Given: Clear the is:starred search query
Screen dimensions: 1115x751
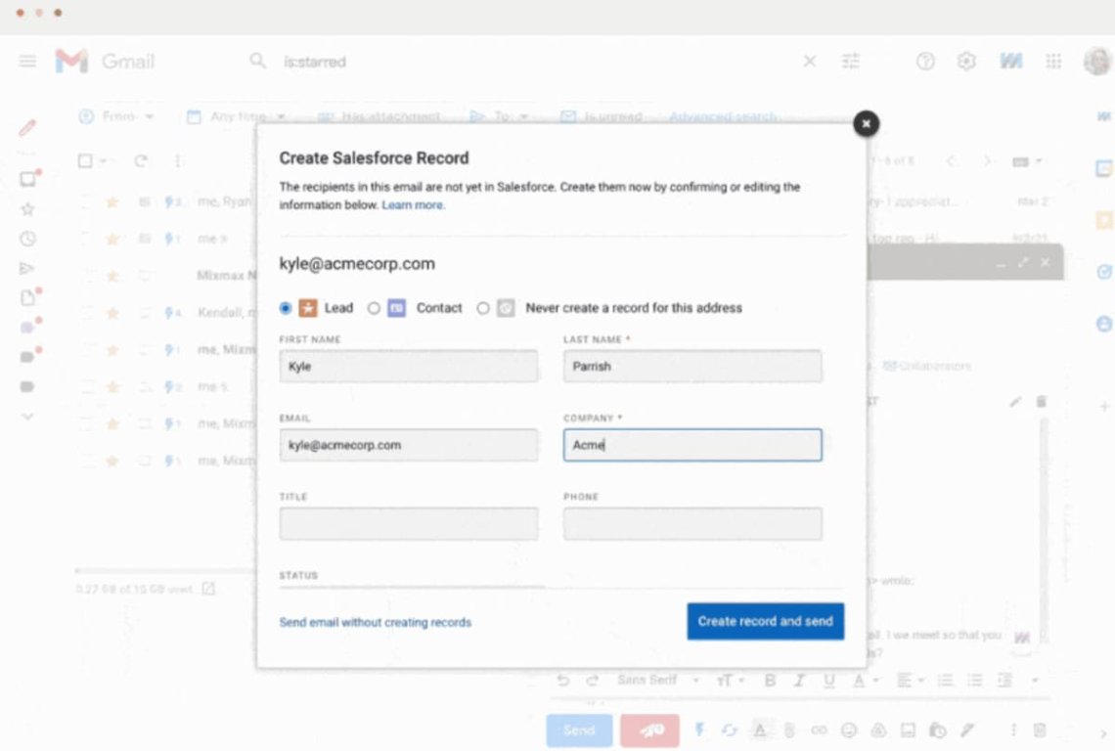Looking at the screenshot, I should tap(810, 62).
